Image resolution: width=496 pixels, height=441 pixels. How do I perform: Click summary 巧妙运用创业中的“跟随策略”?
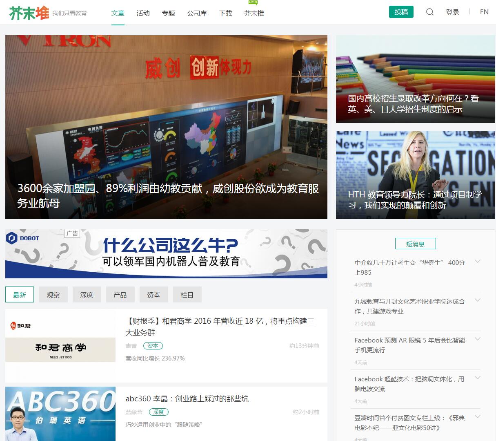click(x=164, y=425)
